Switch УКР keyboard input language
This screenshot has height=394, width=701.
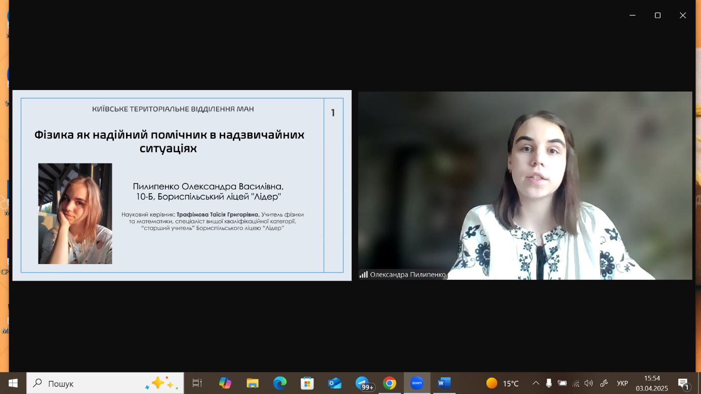(623, 383)
